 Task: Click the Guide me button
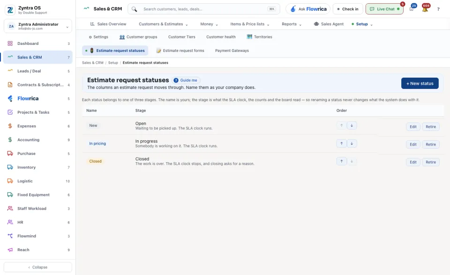186,80
